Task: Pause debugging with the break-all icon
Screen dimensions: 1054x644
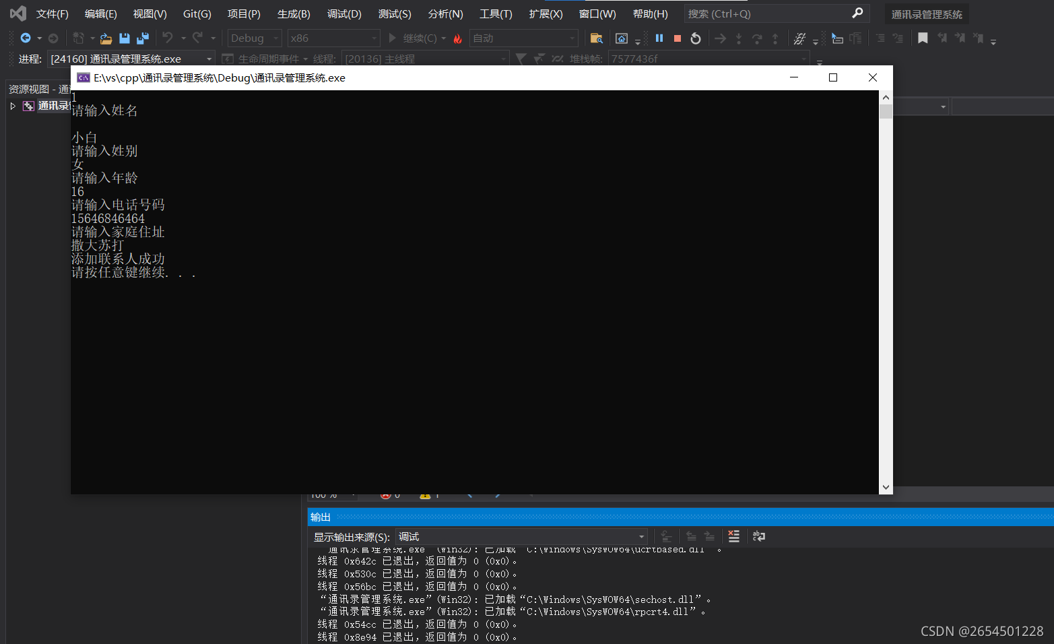Action: pyautogui.click(x=659, y=38)
